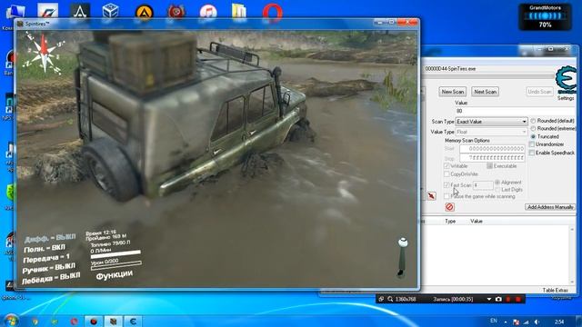Click the rightmost red button on recorder bar
The height and width of the screenshot is (327, 582).
coord(518,299)
